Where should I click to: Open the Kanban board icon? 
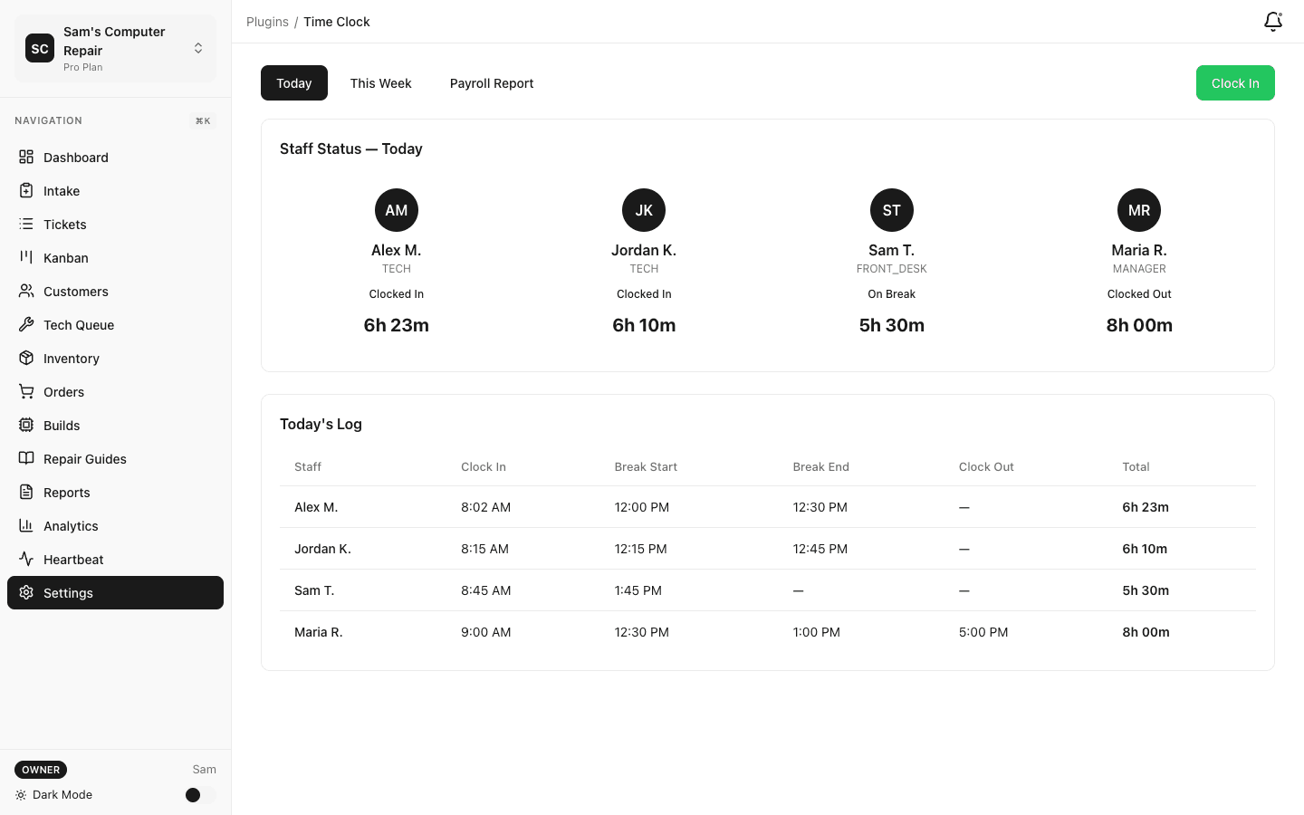point(26,257)
